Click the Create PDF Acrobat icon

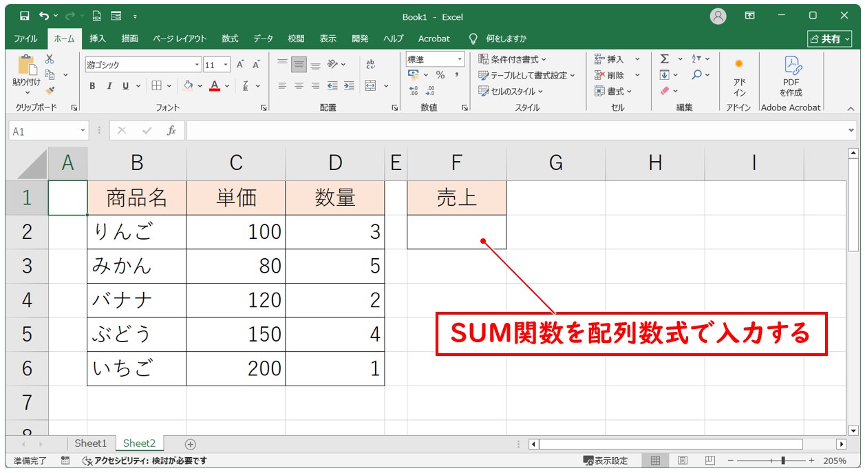tap(791, 75)
